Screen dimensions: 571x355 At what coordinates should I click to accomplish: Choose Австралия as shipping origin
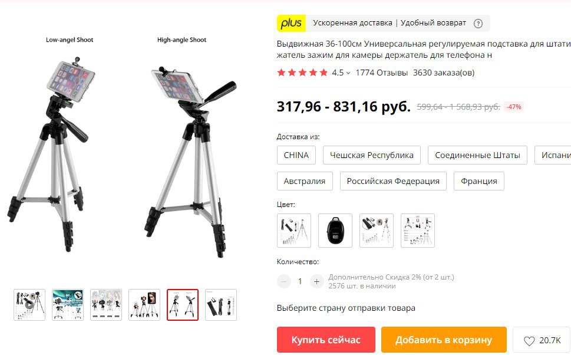pos(305,181)
